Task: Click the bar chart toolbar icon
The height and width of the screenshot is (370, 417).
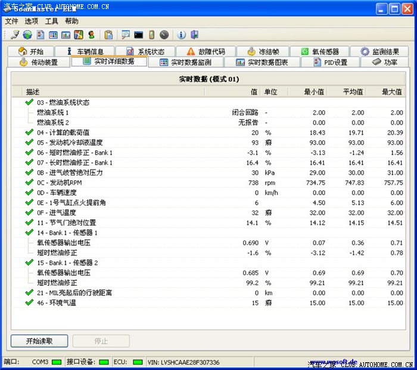Action: (66, 35)
